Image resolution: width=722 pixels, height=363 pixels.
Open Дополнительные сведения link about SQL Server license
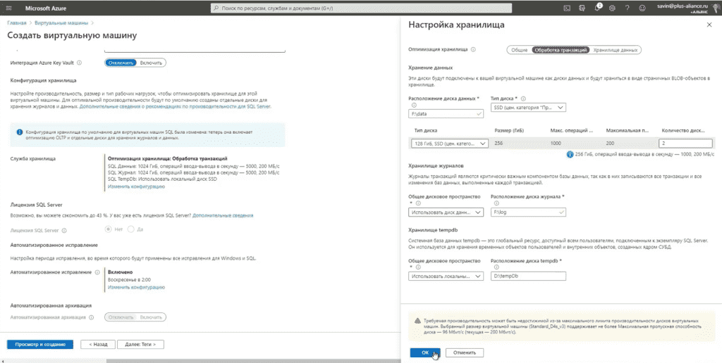point(222,215)
